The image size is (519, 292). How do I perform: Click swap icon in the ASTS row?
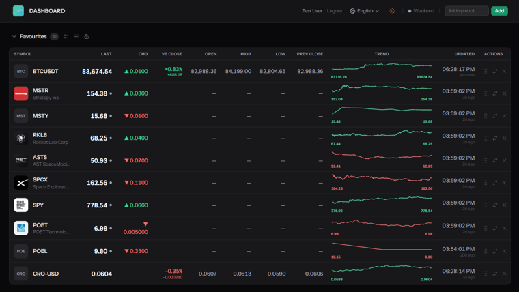(495, 160)
